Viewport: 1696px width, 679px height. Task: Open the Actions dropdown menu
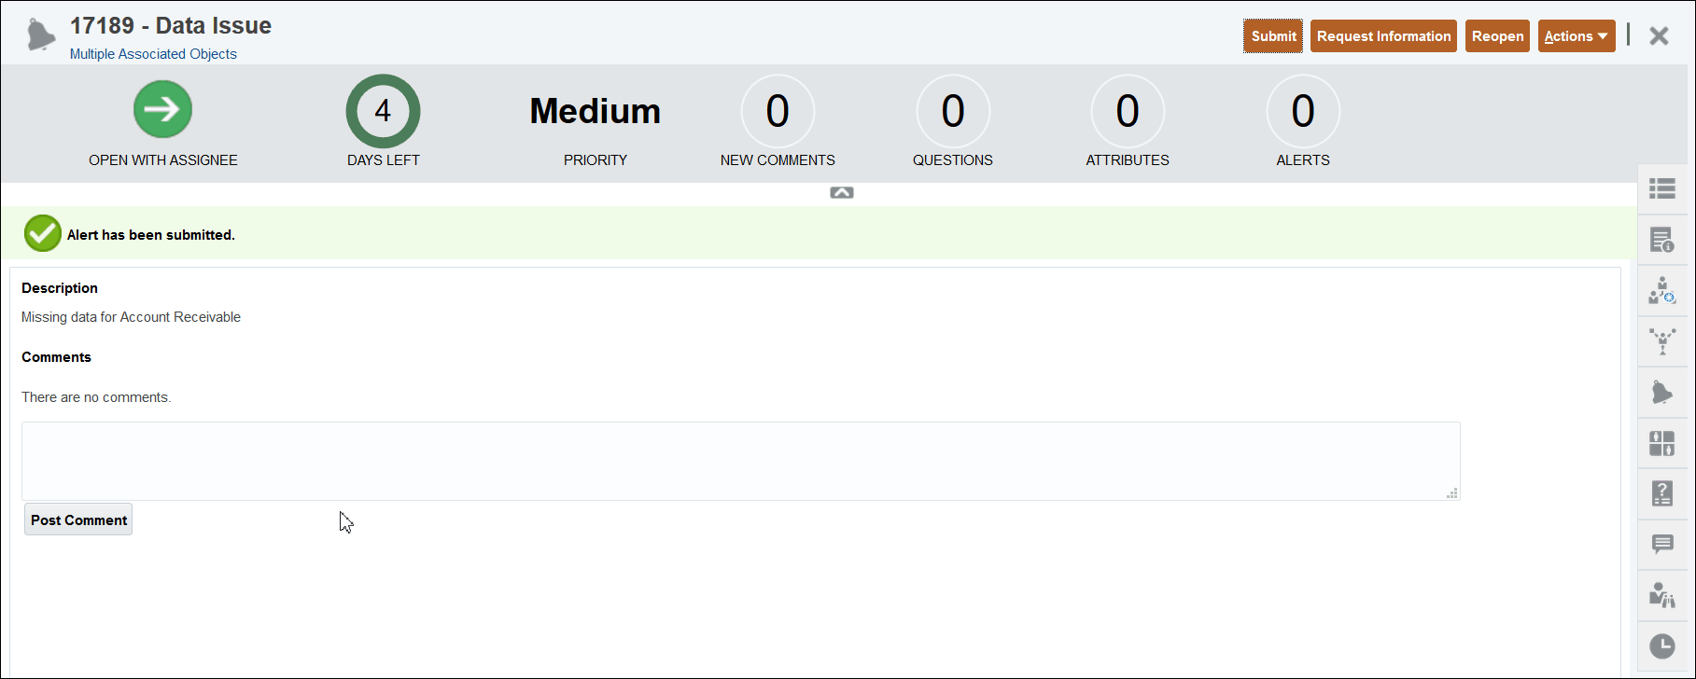[1576, 35]
